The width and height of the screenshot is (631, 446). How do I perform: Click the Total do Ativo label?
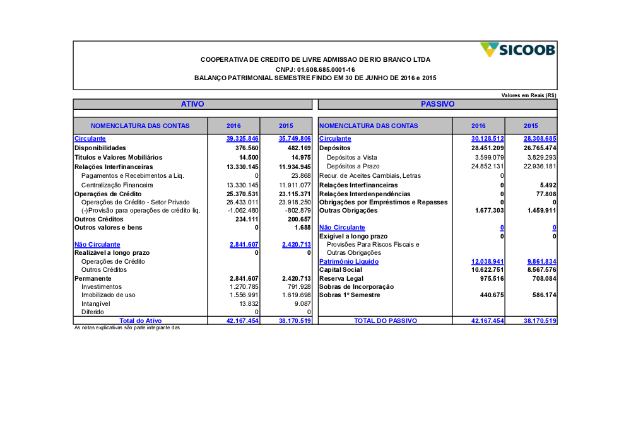pos(141,321)
